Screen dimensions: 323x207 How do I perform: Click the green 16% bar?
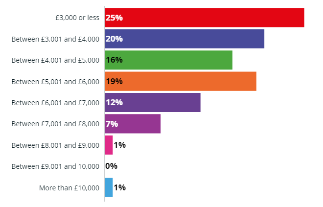pos(168,60)
